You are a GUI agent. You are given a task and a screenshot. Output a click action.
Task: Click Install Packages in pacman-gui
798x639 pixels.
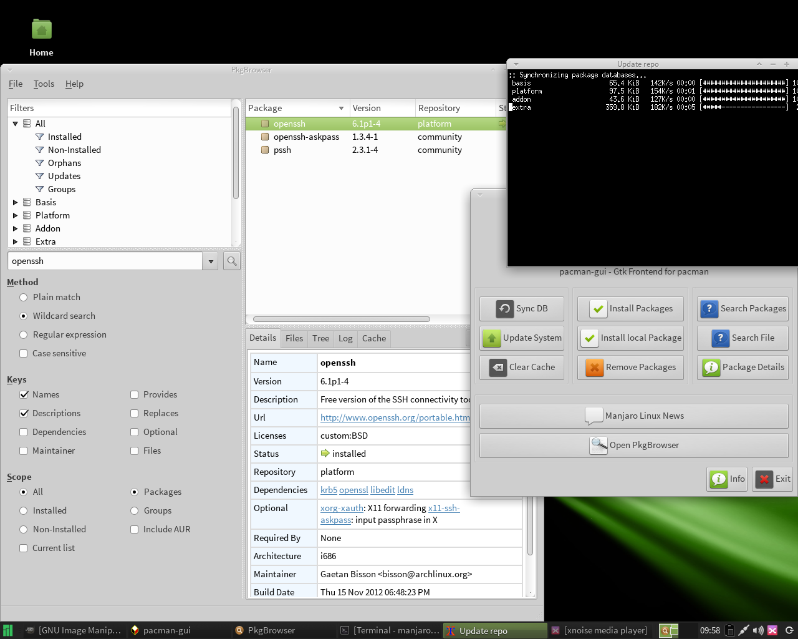pos(630,308)
